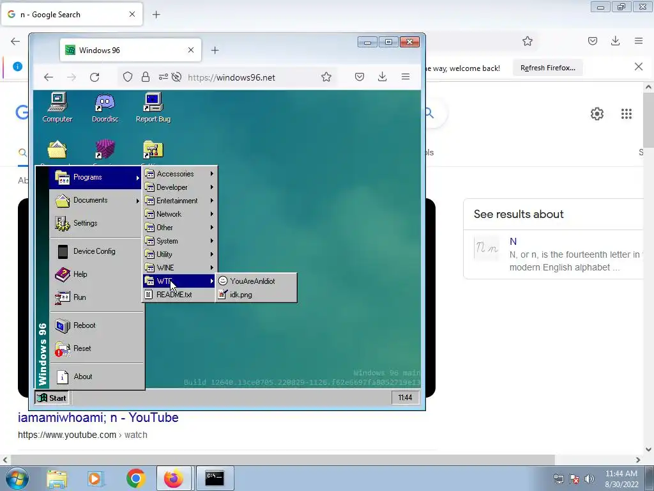654x491 pixels.
Task: Open Google settings gear icon
Action: [597, 114]
